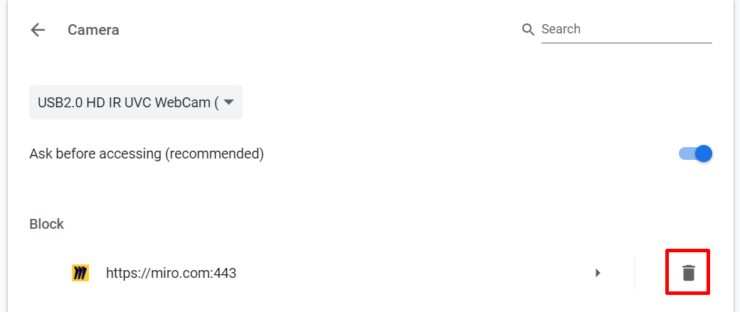Turn off Ask before accessing toggle

tap(695, 154)
